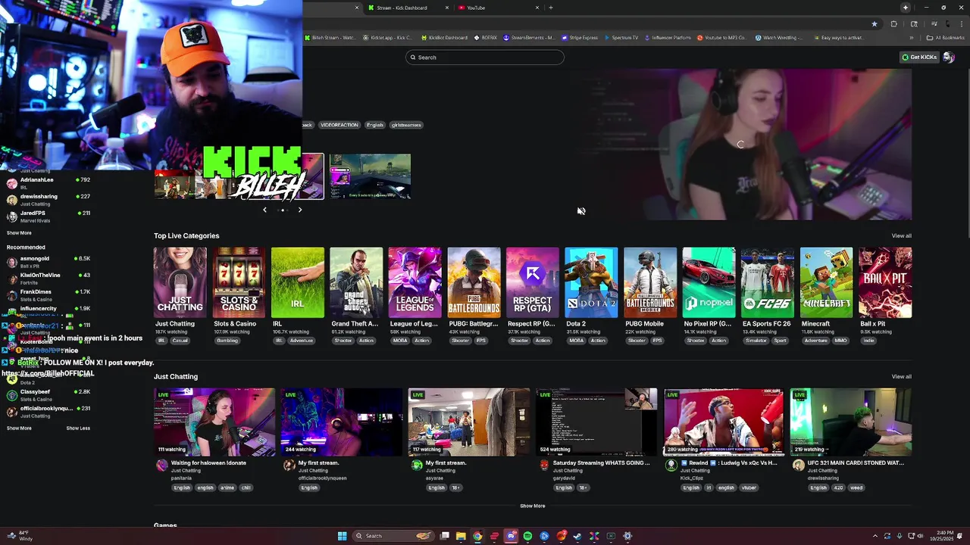Open the Influencer Platform bookmark
Viewport: 970px width, 545px height.
668,38
